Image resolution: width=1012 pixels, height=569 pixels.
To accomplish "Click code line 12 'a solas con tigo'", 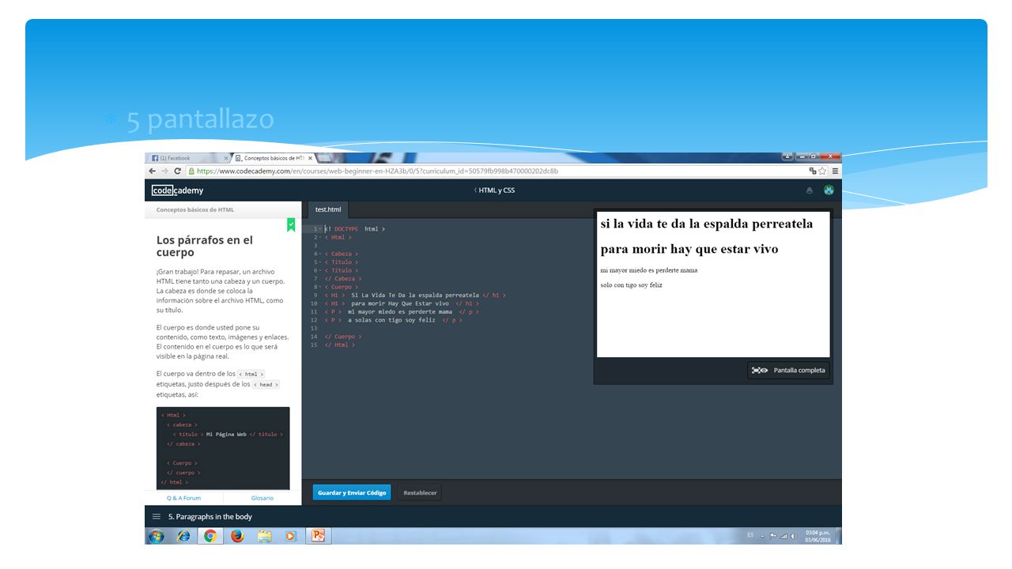I will pos(393,320).
